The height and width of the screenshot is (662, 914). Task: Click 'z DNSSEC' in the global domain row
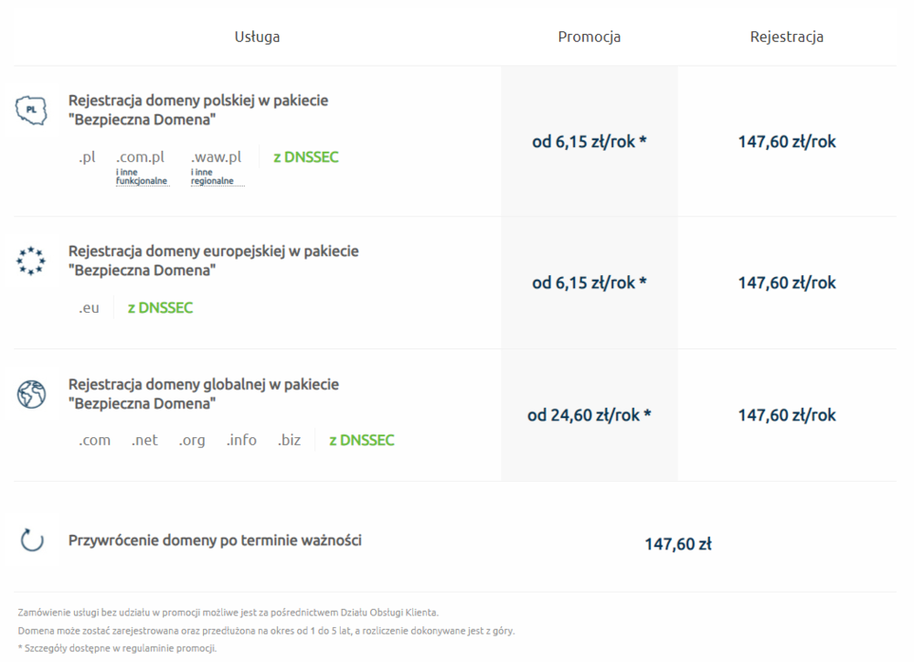(x=362, y=441)
